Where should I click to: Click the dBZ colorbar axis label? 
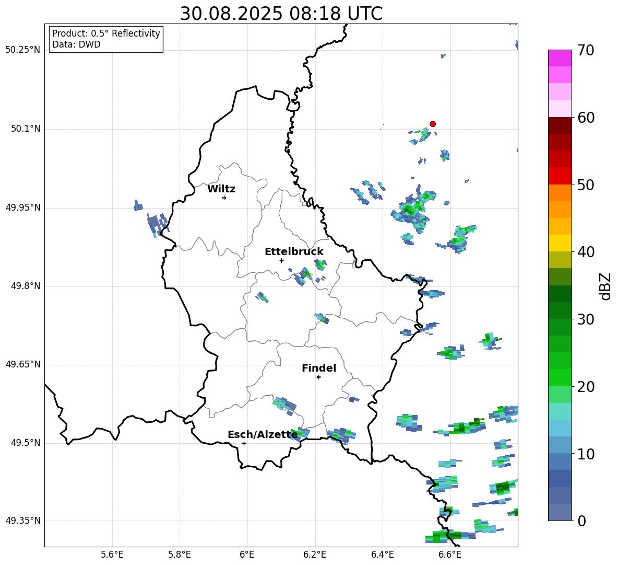605,286
